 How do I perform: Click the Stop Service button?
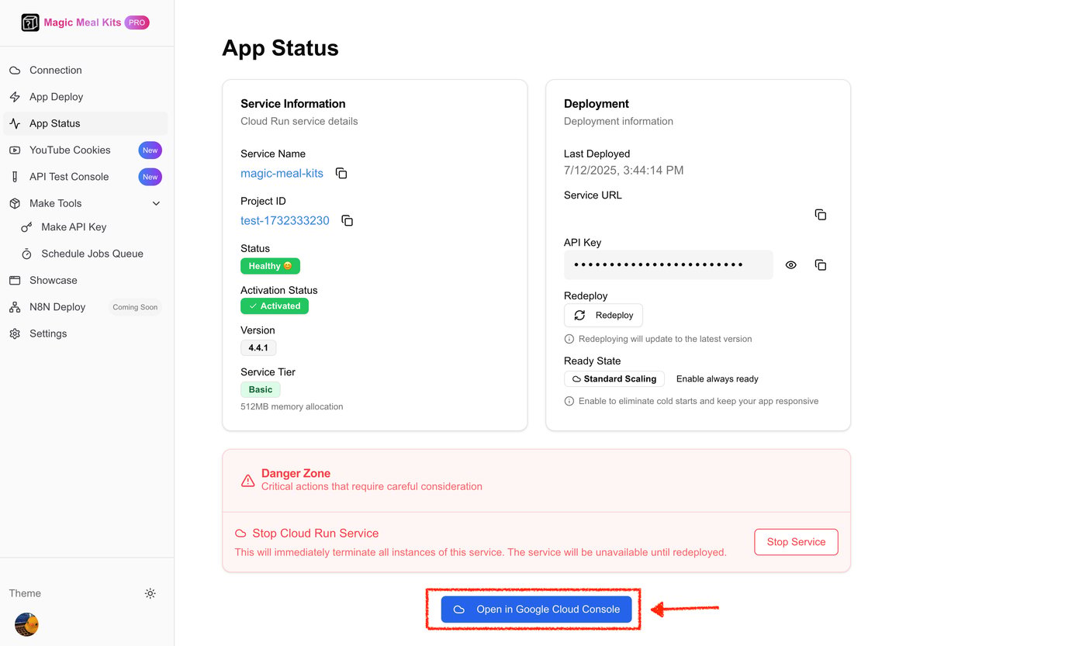pyautogui.click(x=796, y=542)
